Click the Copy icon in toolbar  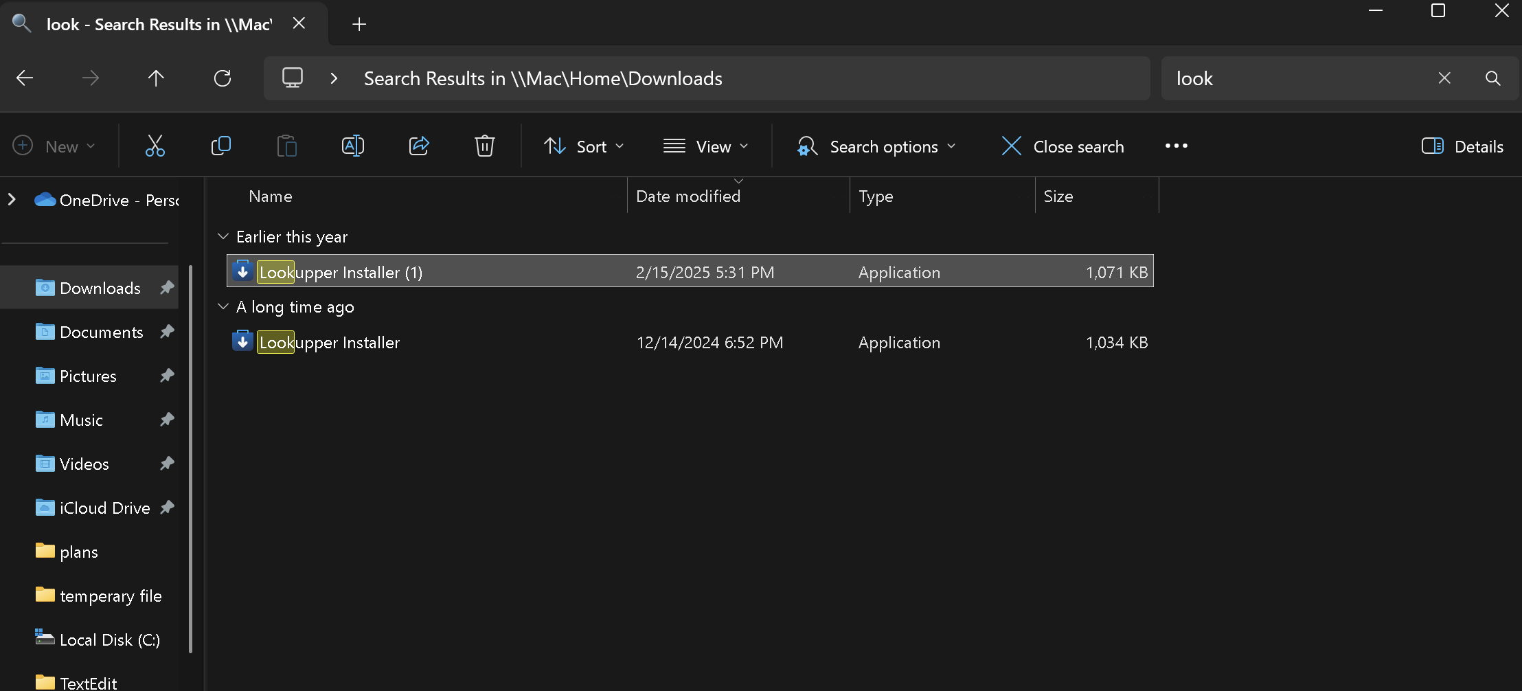[x=220, y=146]
